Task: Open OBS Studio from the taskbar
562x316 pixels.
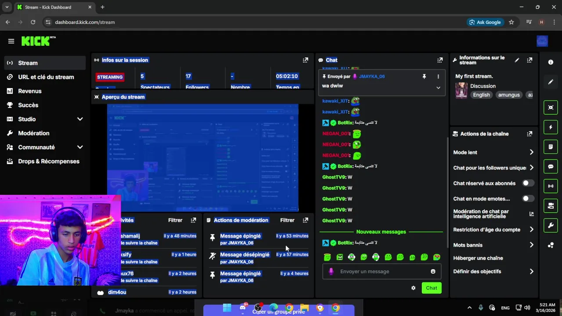Action: (x=258, y=308)
